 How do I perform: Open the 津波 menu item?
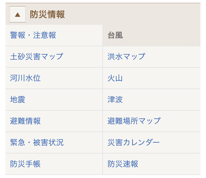point(115,100)
